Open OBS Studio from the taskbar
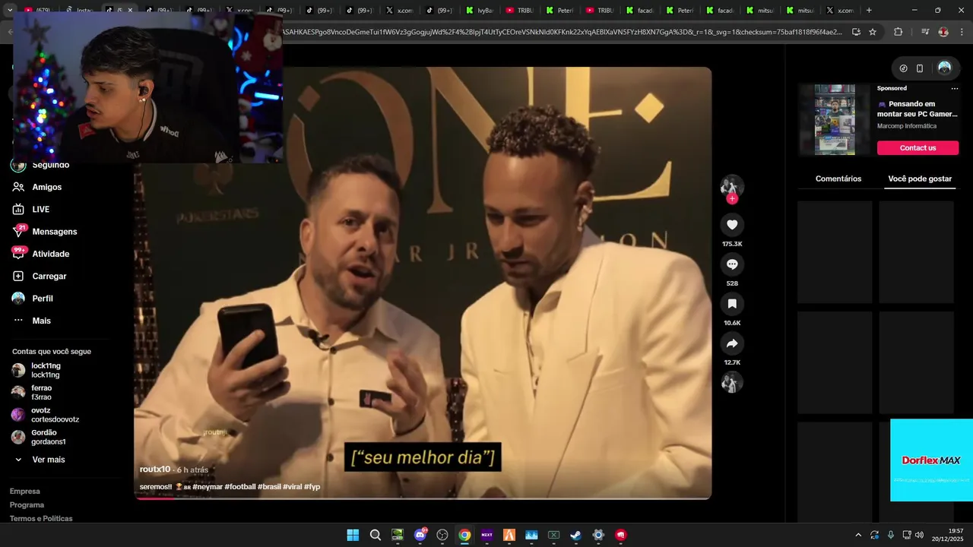Viewport: 973px width, 547px height. (442, 535)
